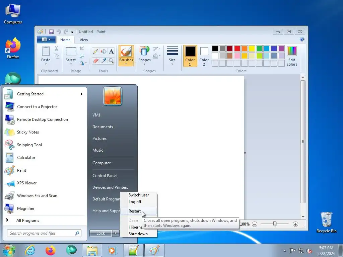Click the user account picture in Start menu

click(x=113, y=96)
